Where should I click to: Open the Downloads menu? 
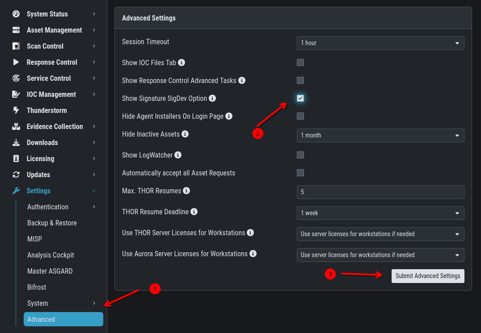pos(42,142)
